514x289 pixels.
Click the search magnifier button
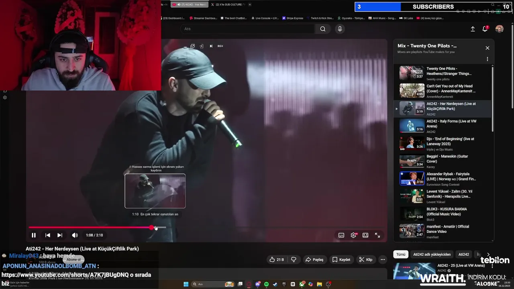323,29
